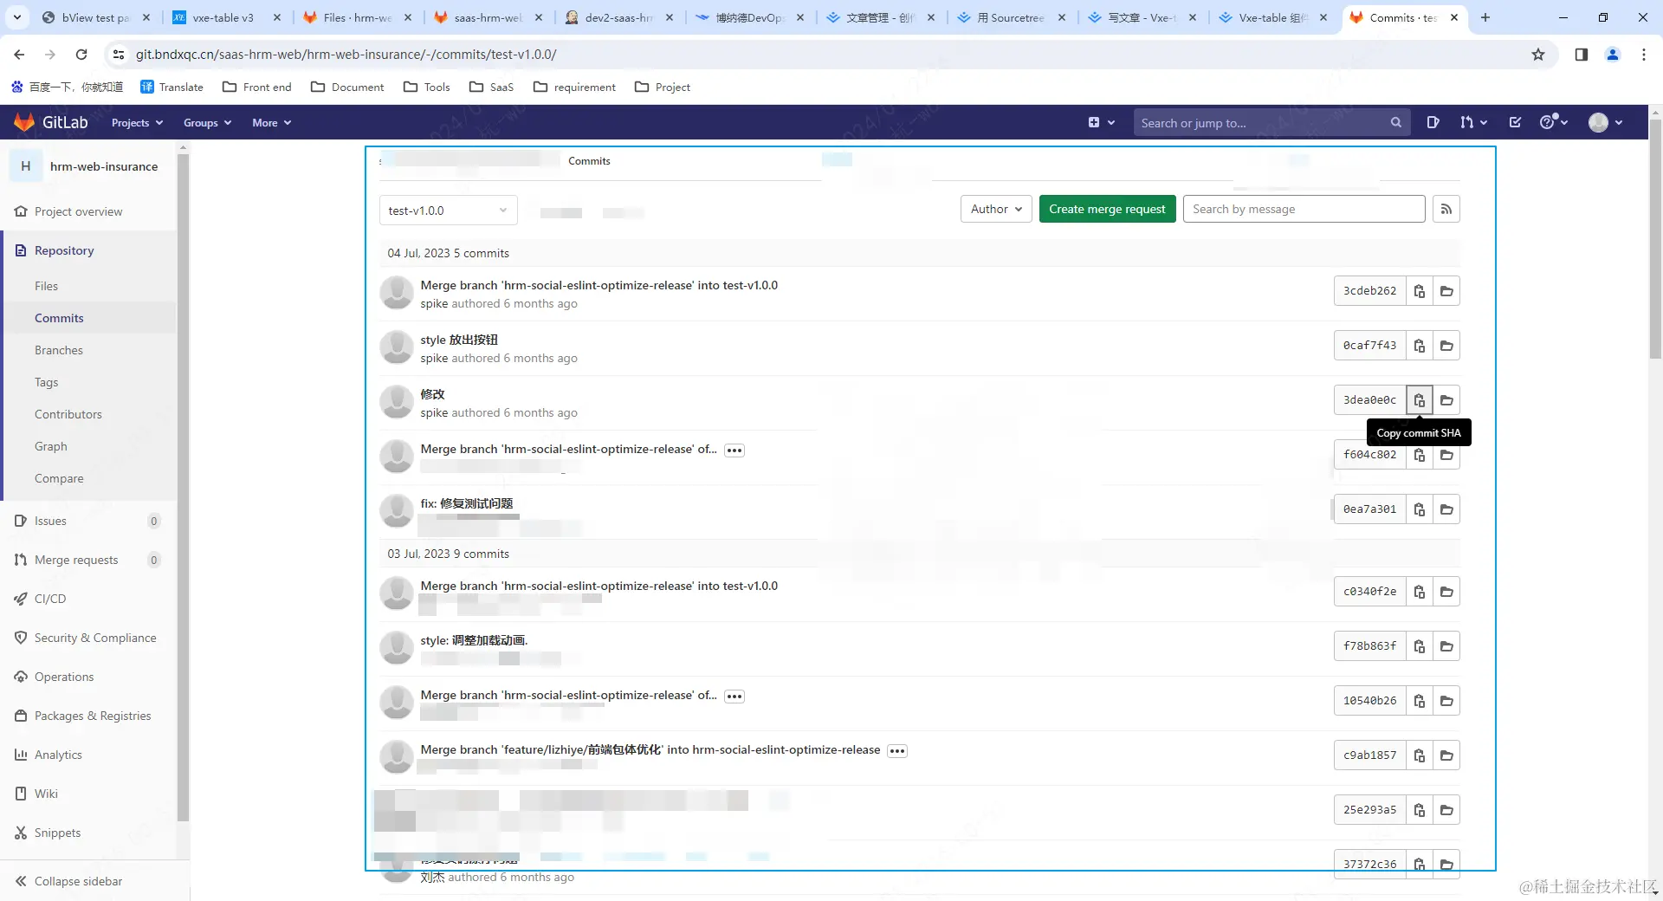Open the new item plus dropdown

[1101, 122]
